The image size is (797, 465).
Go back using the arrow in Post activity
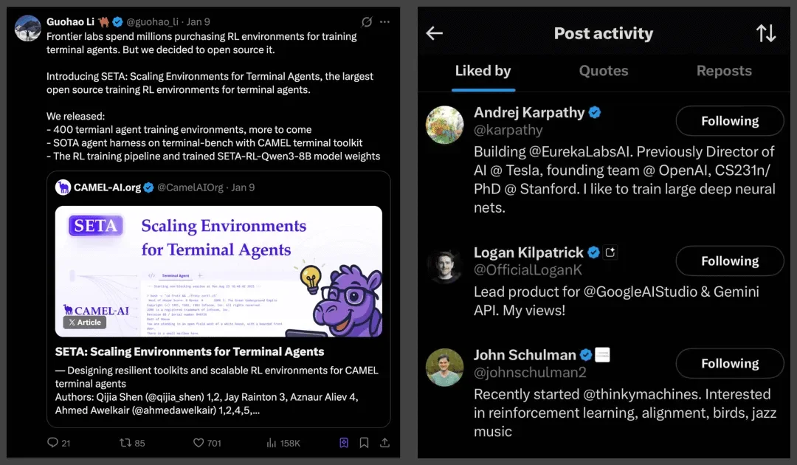[435, 33]
